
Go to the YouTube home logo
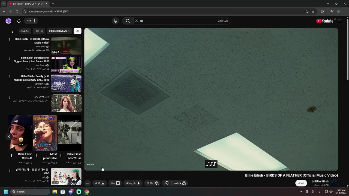(325, 21)
